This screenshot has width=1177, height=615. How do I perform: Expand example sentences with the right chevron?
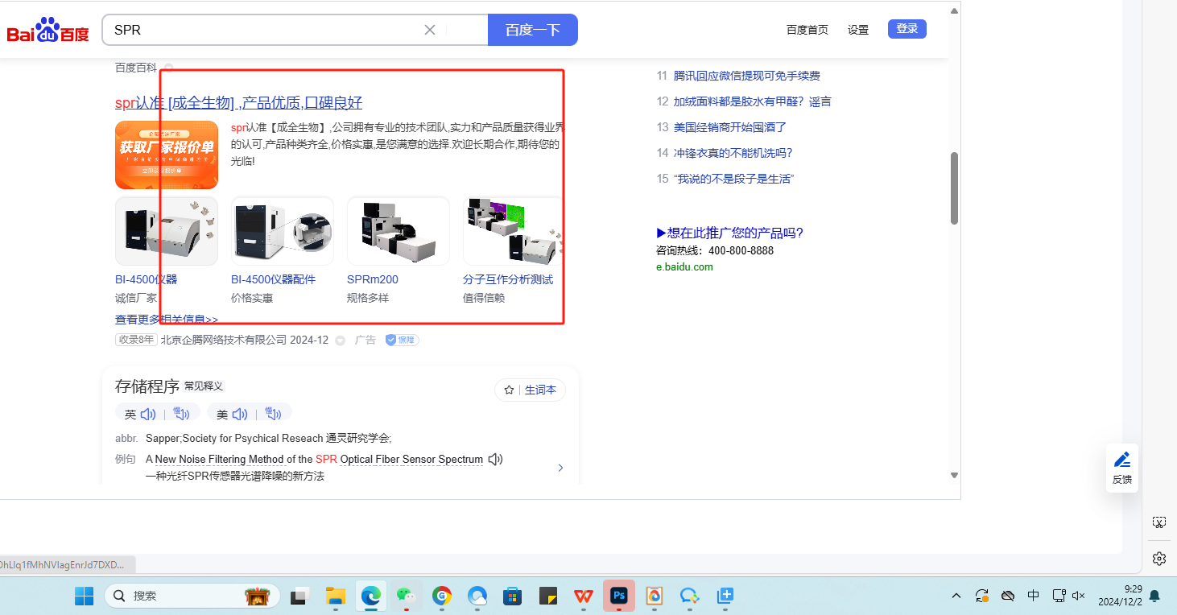click(x=560, y=468)
